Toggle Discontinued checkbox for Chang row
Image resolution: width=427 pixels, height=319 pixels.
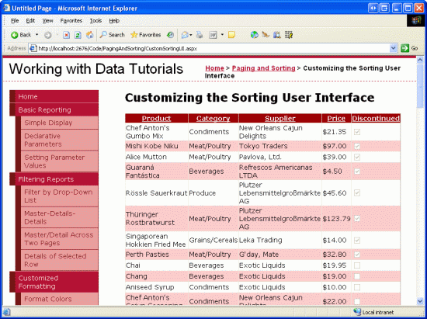coord(357,276)
